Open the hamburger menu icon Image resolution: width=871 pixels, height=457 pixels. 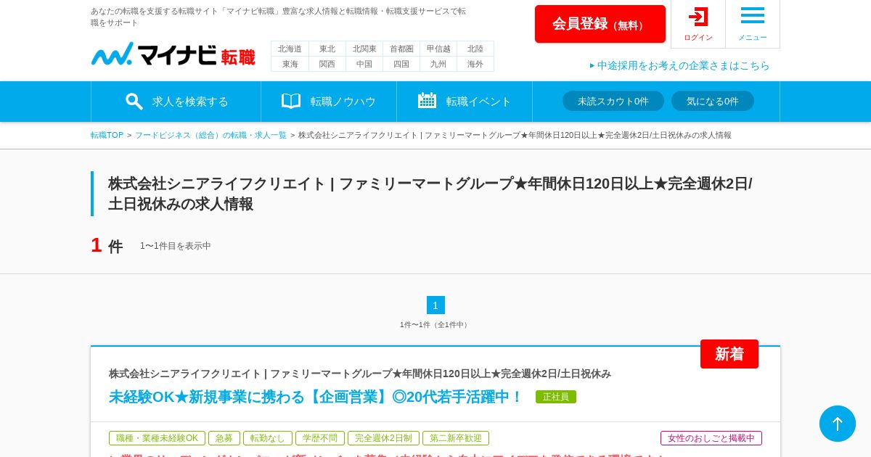[753, 15]
